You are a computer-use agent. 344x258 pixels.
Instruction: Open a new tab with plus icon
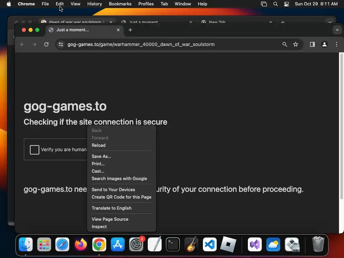click(130, 30)
